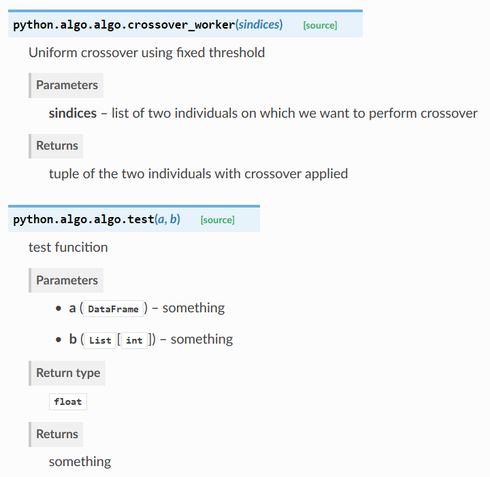Click the python.algo.algo.test function name
The width and height of the screenshot is (490, 477).
pyautogui.click(x=84, y=219)
